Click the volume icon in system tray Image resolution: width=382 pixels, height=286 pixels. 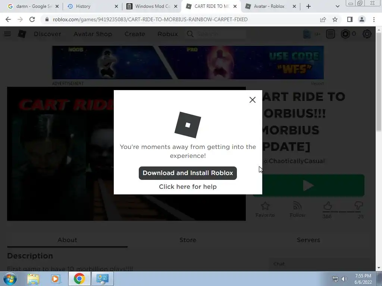tap(344, 279)
